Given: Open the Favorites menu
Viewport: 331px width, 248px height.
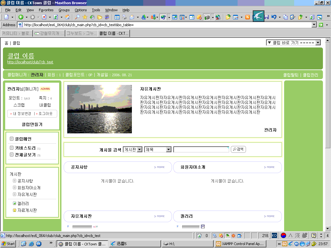Looking at the screenshot, I should [46, 10].
